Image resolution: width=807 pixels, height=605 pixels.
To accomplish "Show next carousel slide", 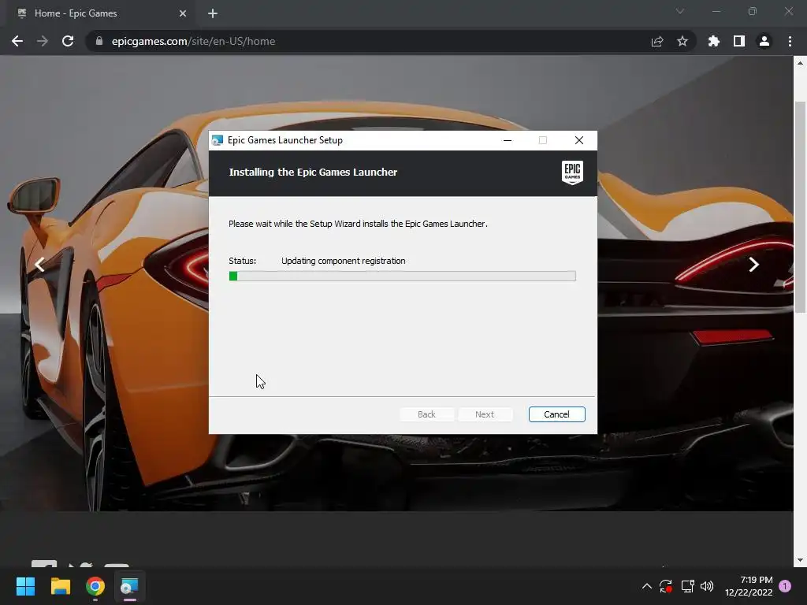I will coord(753,265).
